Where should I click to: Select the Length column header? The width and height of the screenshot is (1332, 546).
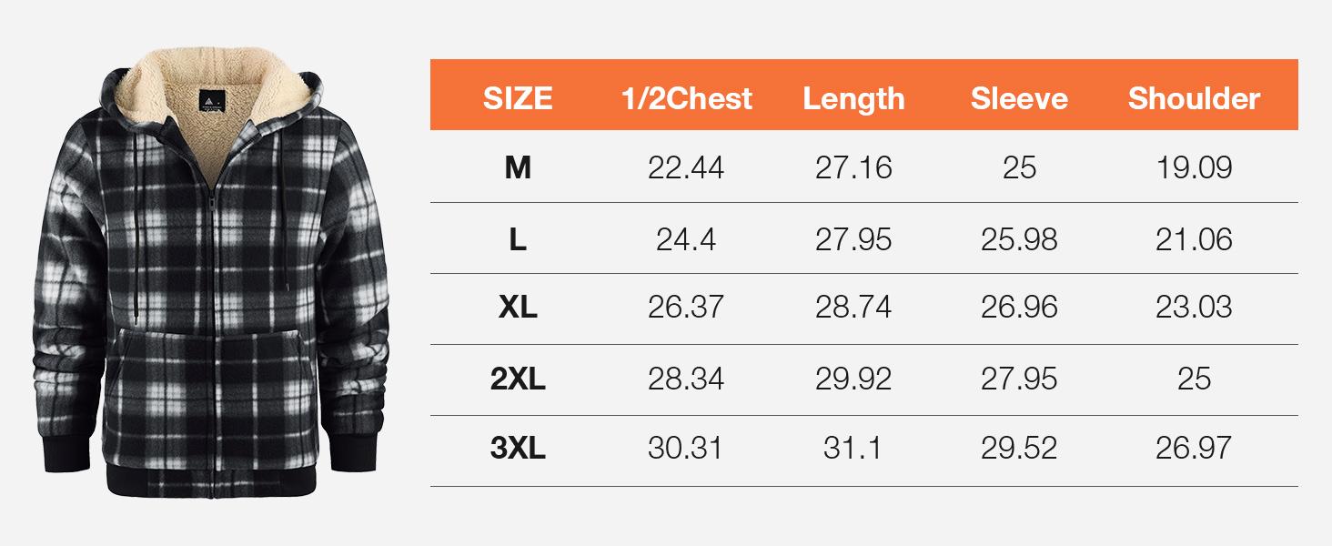[x=853, y=98]
